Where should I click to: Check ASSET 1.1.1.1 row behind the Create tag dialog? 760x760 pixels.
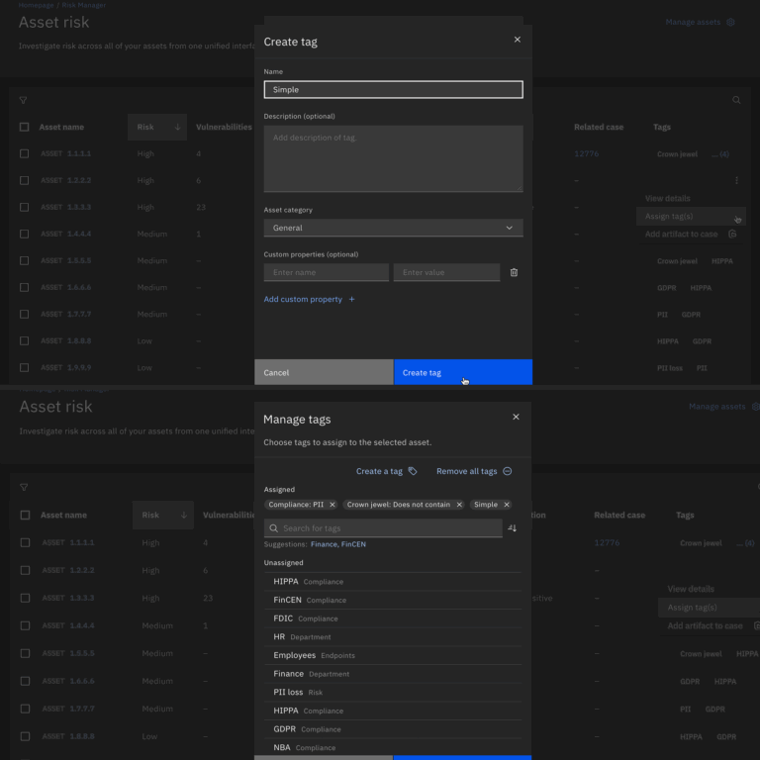coord(24,153)
